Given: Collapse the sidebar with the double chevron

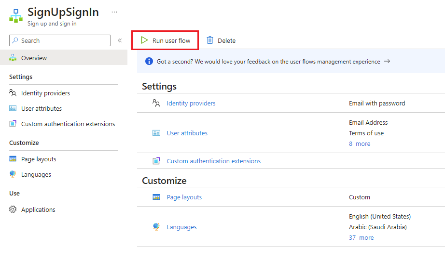Looking at the screenshot, I should pyautogui.click(x=120, y=40).
